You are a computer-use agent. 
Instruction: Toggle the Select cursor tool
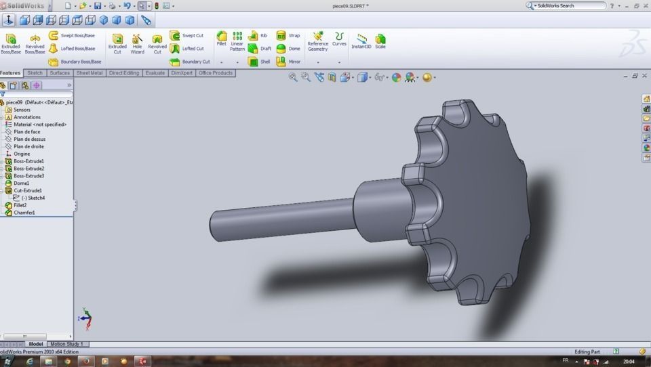click(x=142, y=6)
